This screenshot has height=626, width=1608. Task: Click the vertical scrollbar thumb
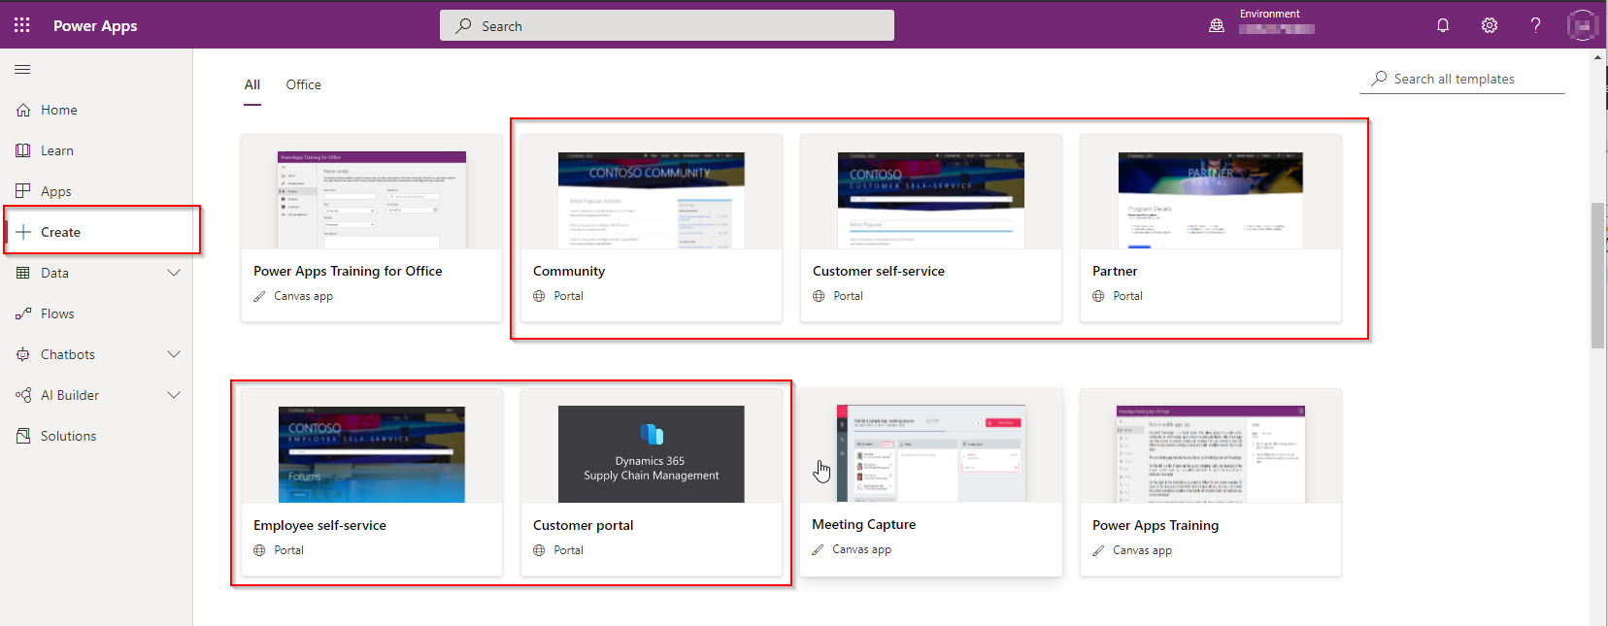click(1597, 276)
